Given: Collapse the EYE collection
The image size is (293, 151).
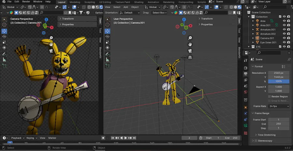Looking at the screenshot, I should 249,47.
